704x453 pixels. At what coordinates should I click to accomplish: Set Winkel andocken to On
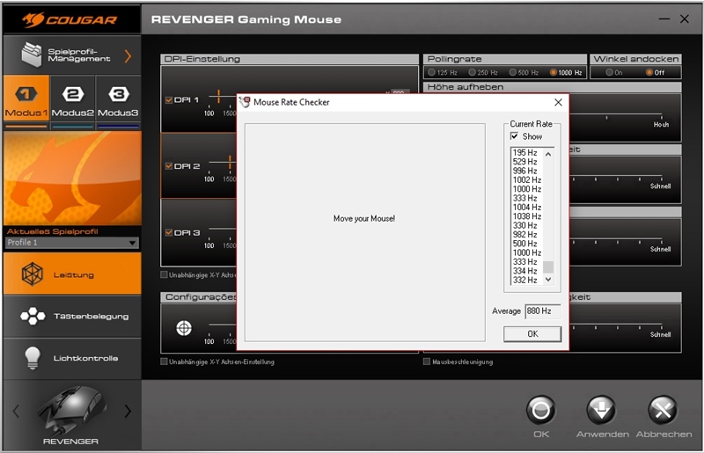click(609, 72)
